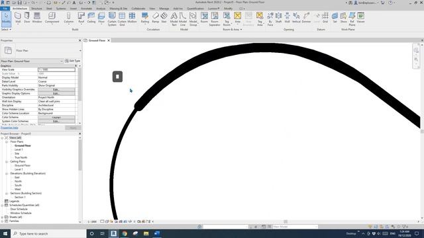Viewport: 424px width, 238px height.
Task: Expand the Room & Area panel dropdown
Action: (x=233, y=29)
